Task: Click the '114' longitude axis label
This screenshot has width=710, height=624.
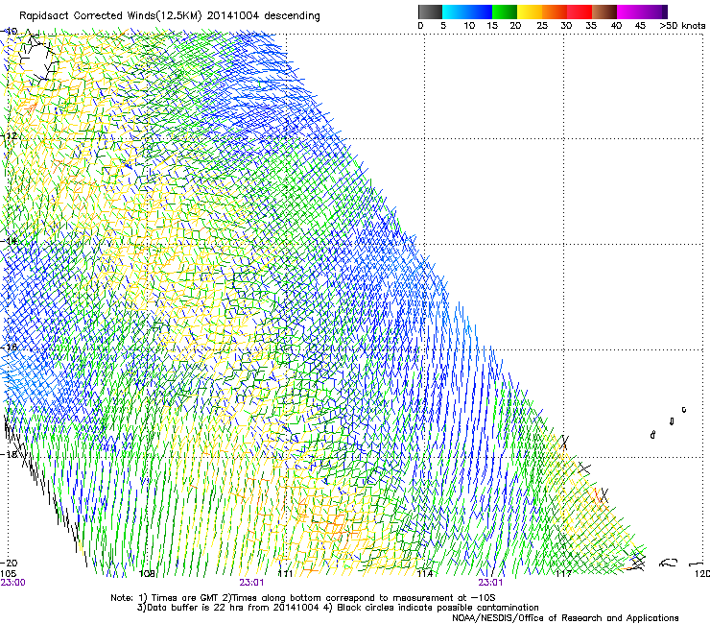Action: [424, 574]
